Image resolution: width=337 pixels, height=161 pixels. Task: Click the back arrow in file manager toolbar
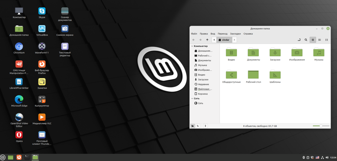coord(193,40)
